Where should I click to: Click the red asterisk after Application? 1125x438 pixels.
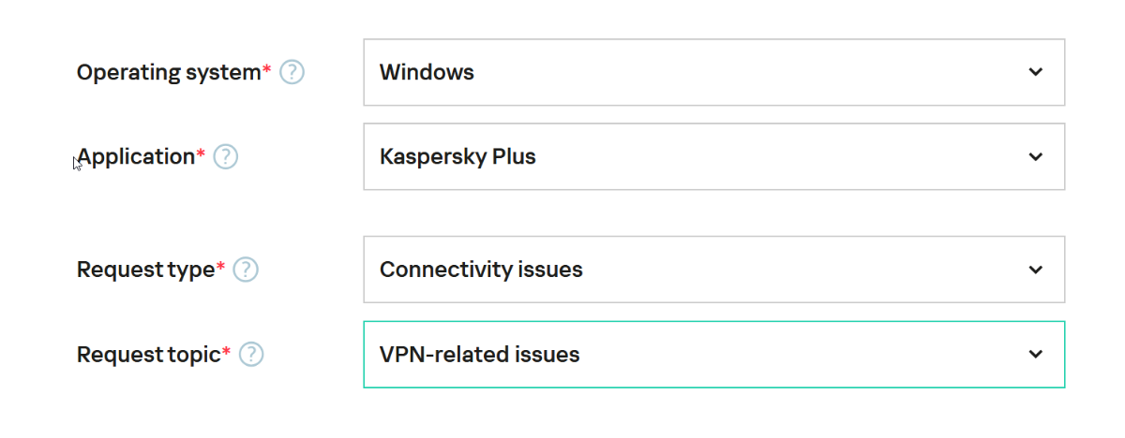(x=201, y=154)
